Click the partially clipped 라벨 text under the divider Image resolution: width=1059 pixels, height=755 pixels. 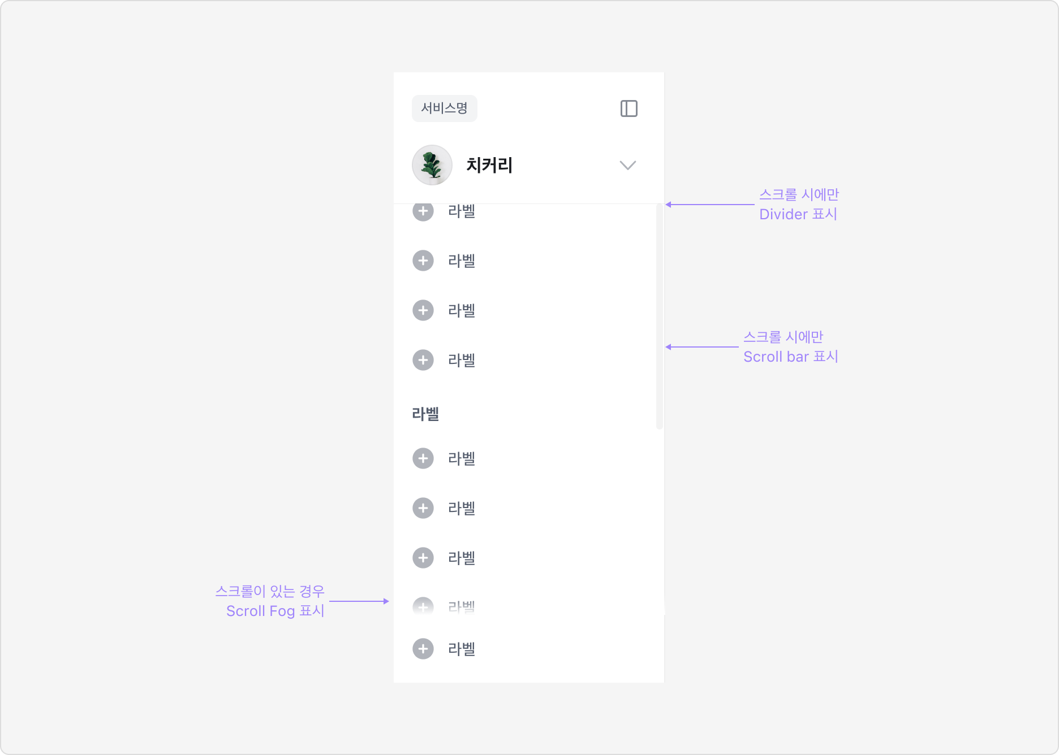pos(462,212)
